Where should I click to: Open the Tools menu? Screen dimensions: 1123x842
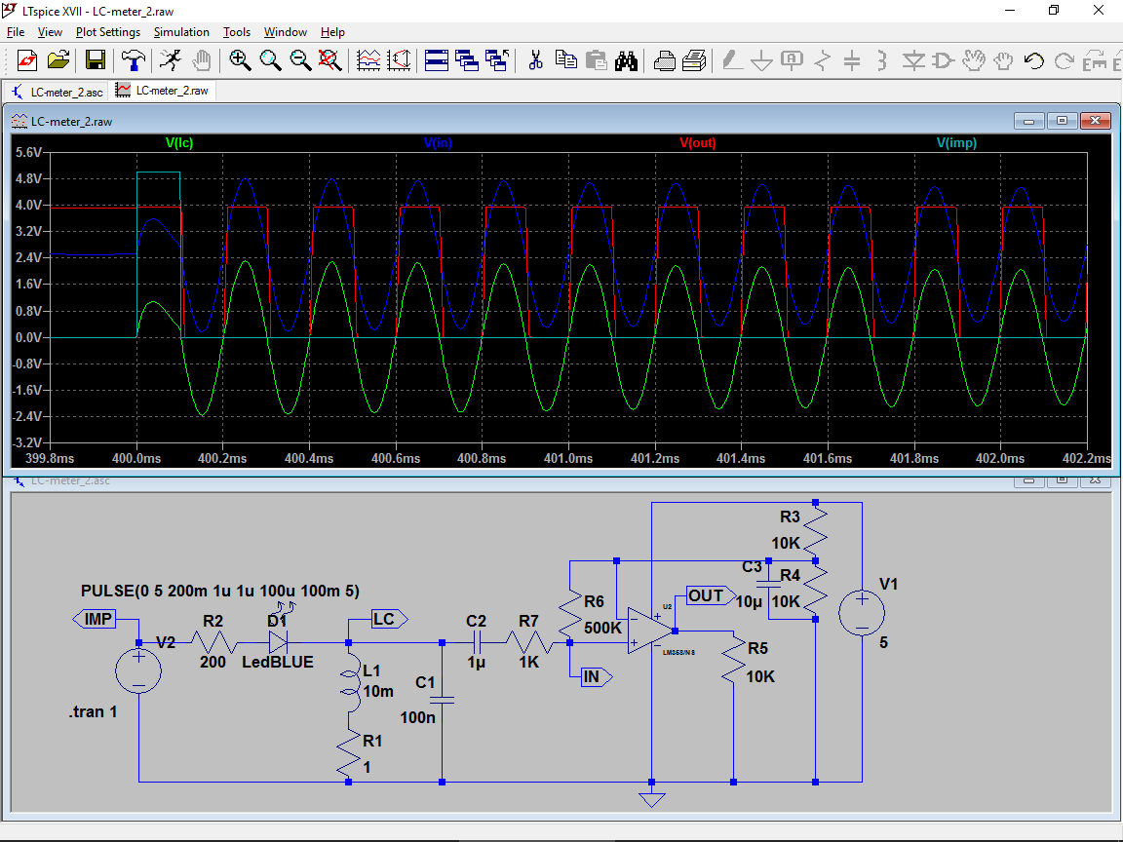(237, 32)
